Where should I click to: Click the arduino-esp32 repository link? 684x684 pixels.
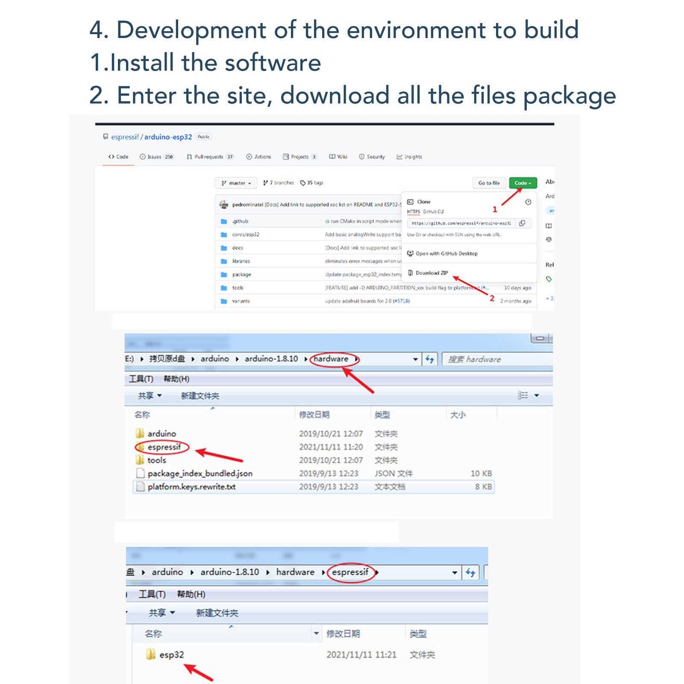(168, 137)
